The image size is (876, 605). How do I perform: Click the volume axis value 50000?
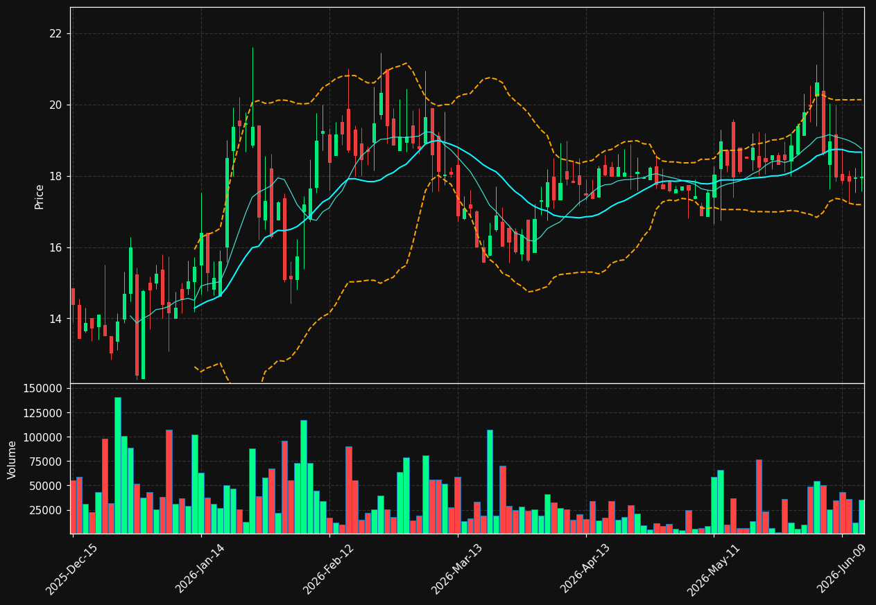click(x=46, y=486)
